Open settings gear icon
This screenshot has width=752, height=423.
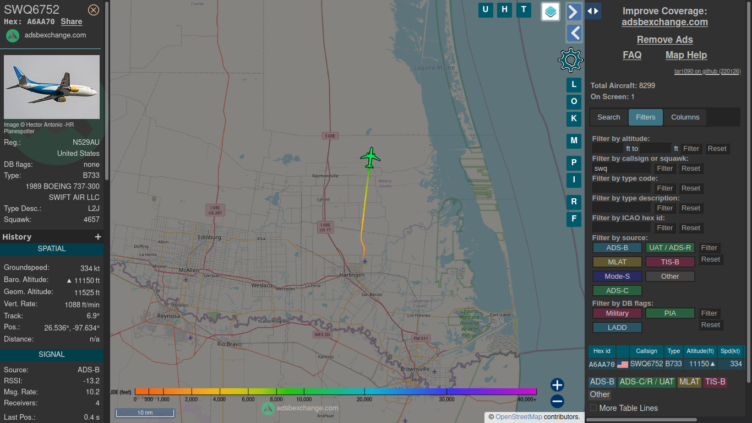[570, 59]
